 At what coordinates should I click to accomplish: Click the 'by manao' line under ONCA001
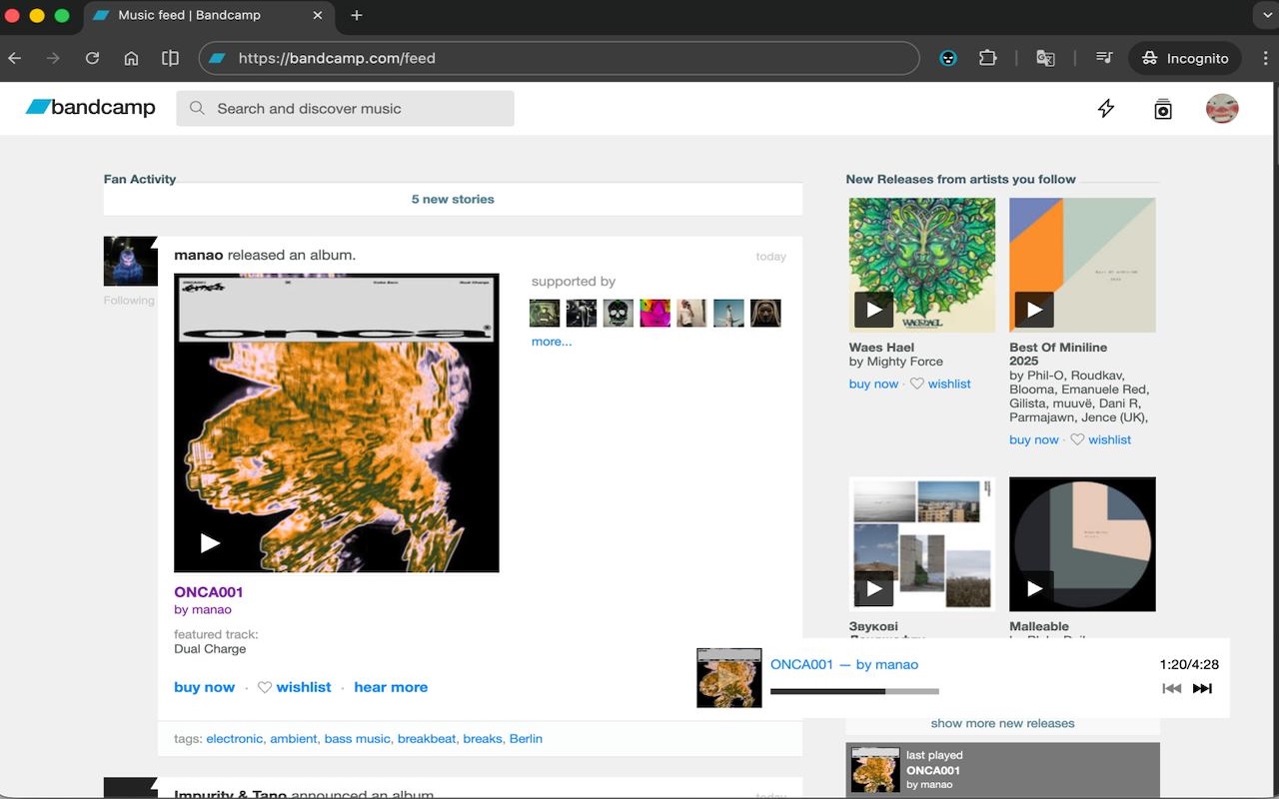tap(203, 610)
